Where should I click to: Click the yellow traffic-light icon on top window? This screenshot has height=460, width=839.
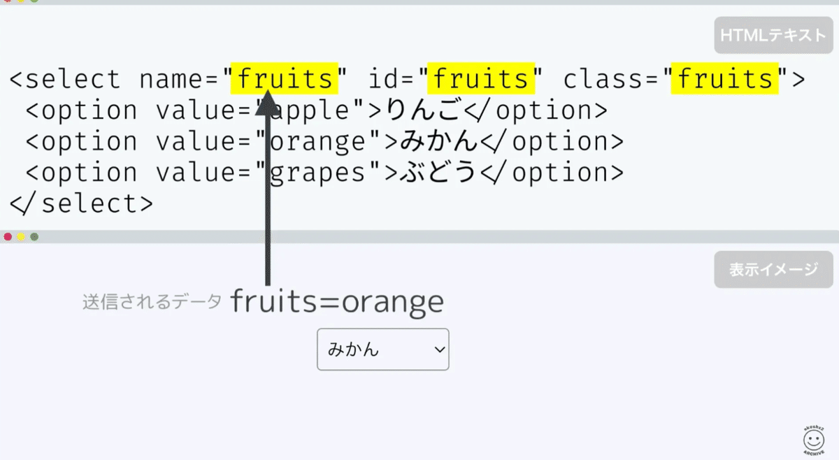click(20, 2)
